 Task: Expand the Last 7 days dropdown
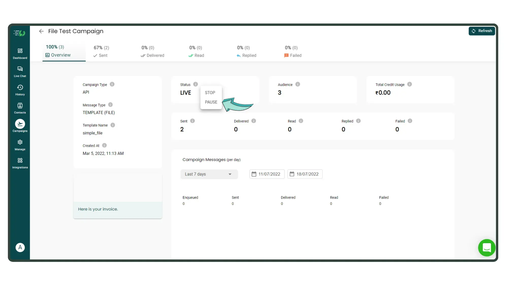pyautogui.click(x=209, y=174)
